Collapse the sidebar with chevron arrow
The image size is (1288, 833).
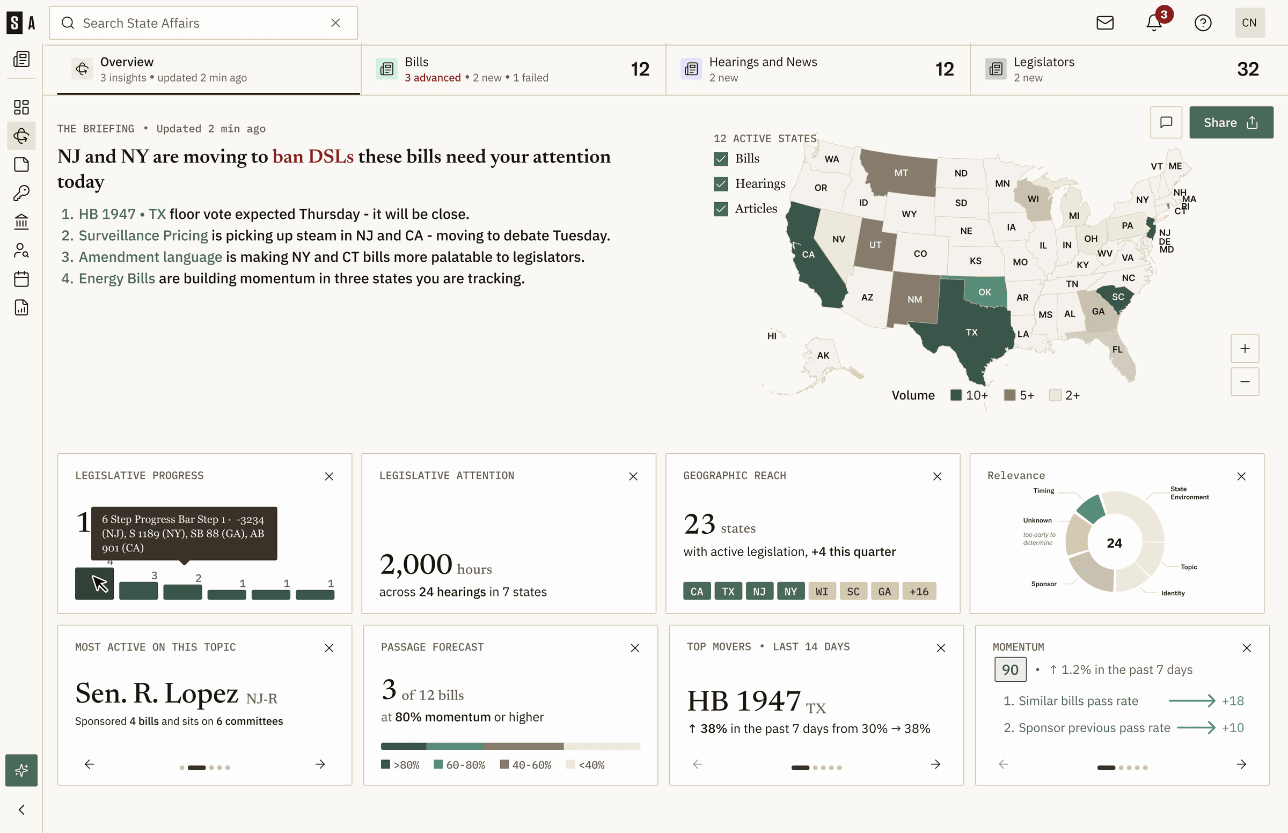coord(21,809)
